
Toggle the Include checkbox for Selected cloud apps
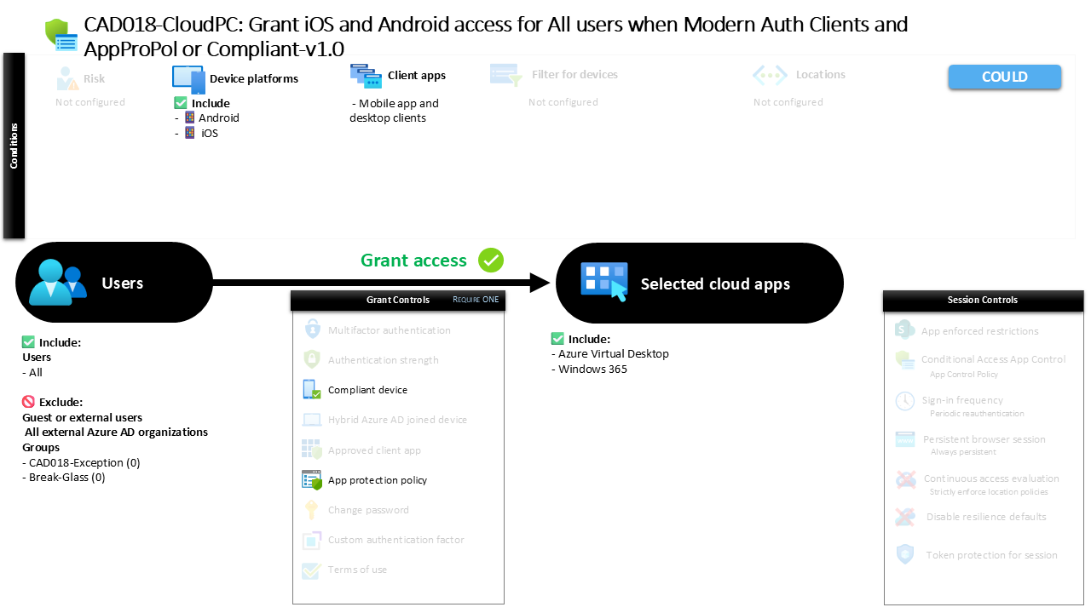pos(559,338)
